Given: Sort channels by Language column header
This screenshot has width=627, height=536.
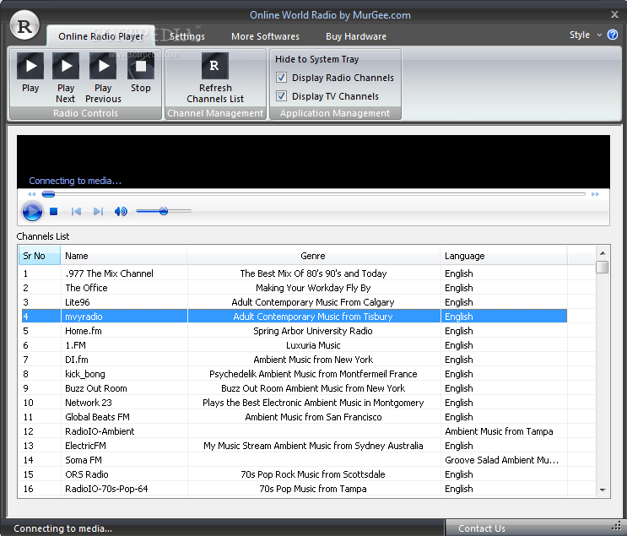Looking at the screenshot, I should [x=504, y=256].
